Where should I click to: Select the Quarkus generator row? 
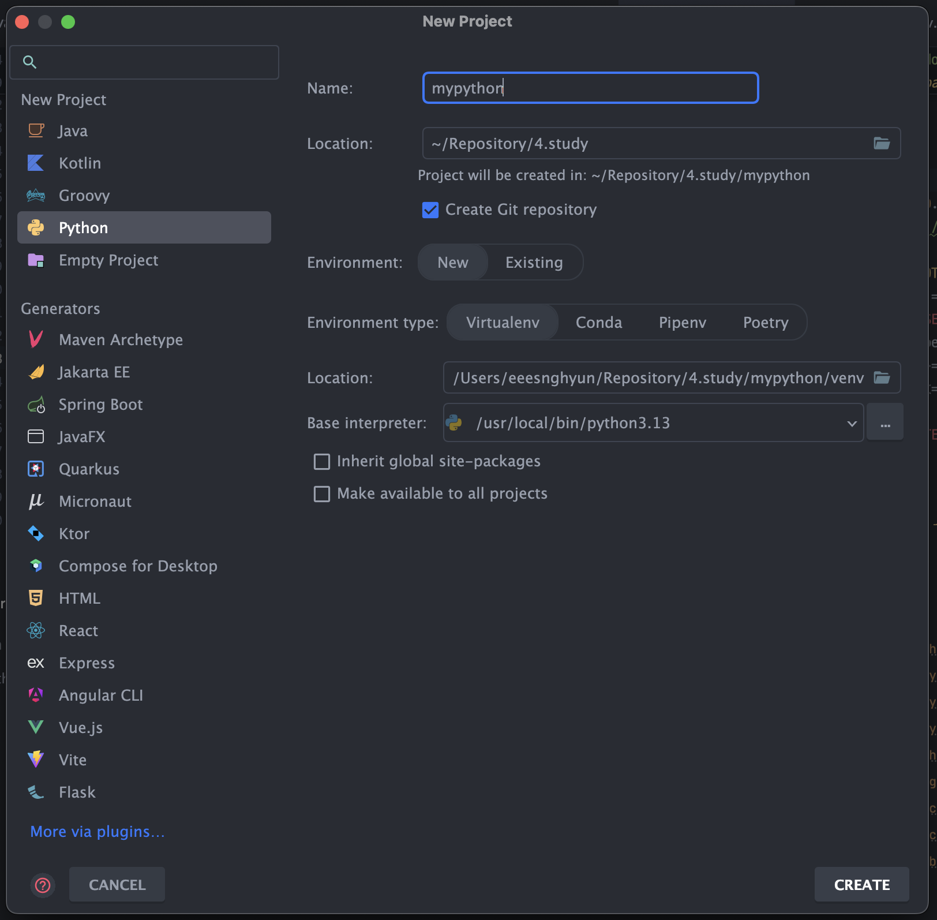144,469
